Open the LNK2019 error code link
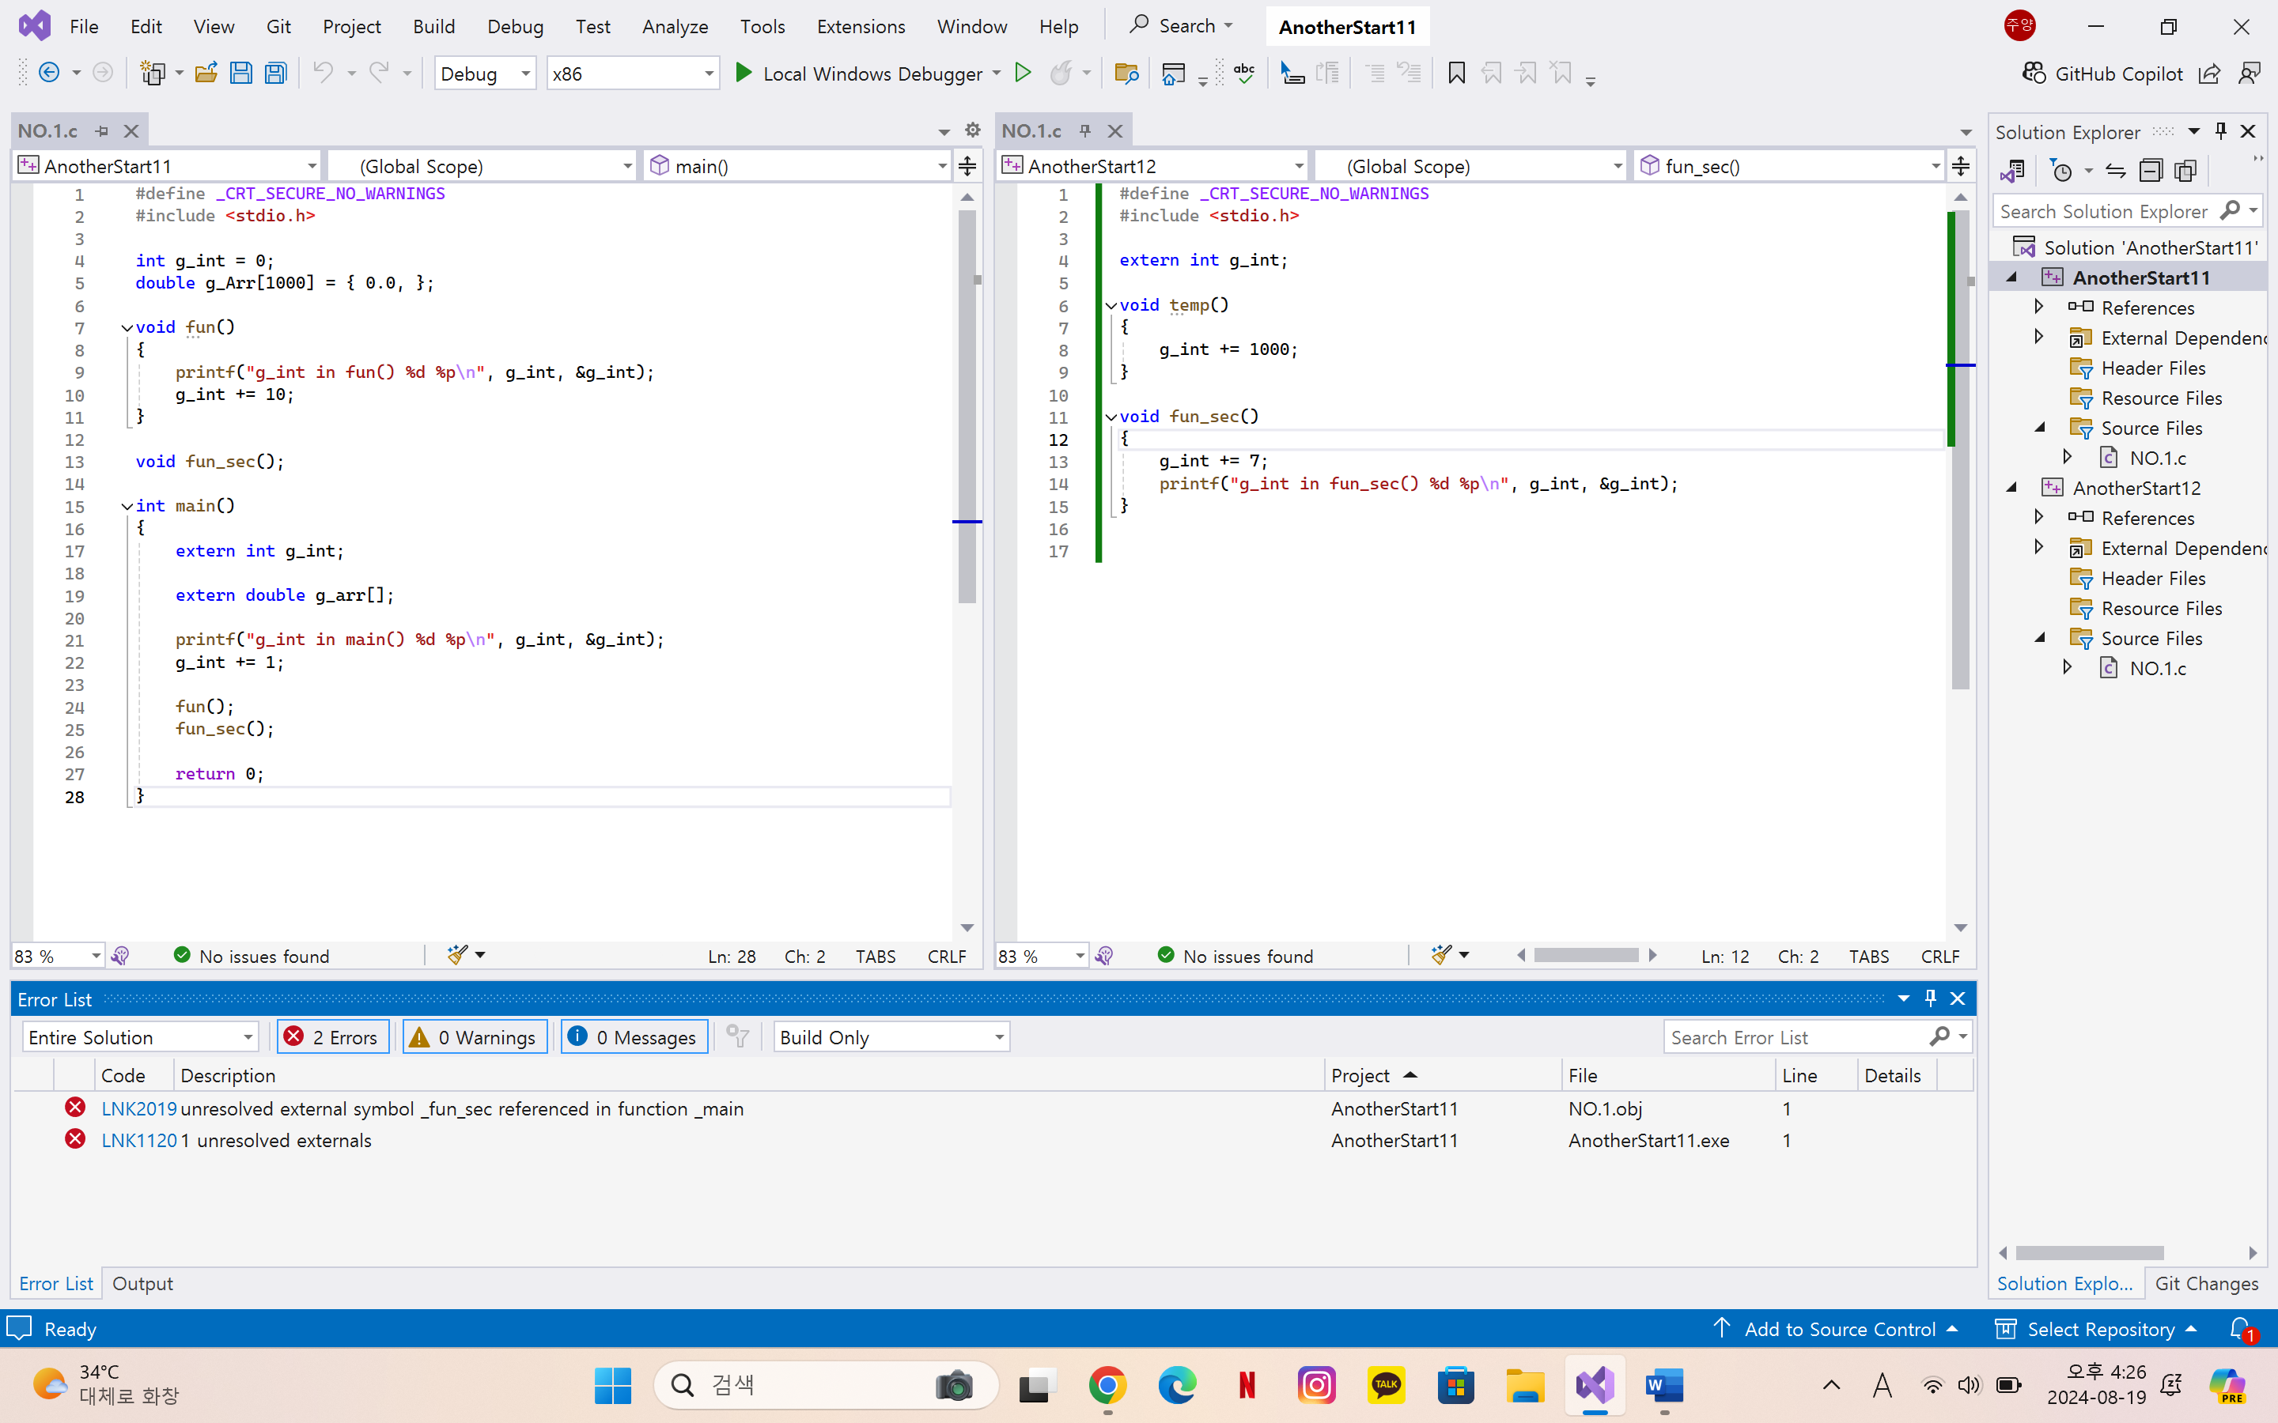The height and width of the screenshot is (1423, 2278). point(138,1108)
